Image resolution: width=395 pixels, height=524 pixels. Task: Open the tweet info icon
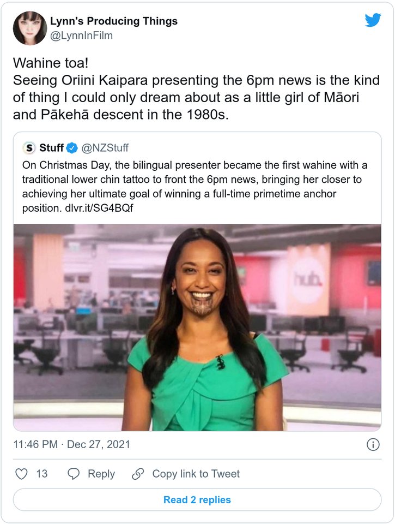pyautogui.click(x=373, y=444)
